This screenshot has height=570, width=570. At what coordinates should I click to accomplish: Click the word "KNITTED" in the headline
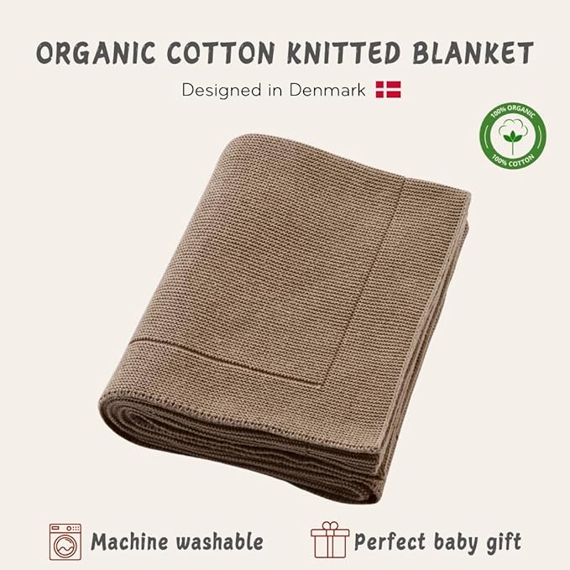point(344,53)
